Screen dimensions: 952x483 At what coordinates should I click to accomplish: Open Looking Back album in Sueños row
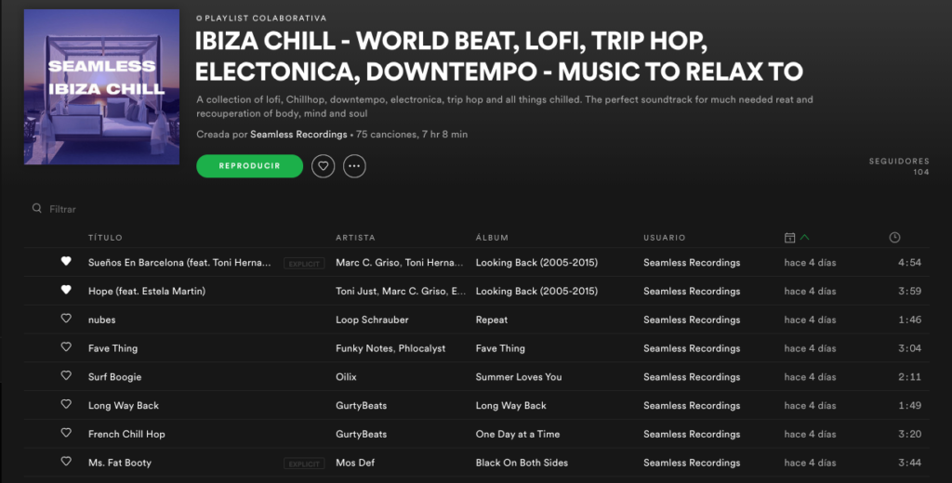[536, 263]
